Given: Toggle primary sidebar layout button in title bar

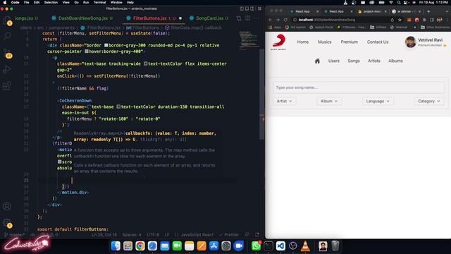Looking at the screenshot, I should 242,8.
